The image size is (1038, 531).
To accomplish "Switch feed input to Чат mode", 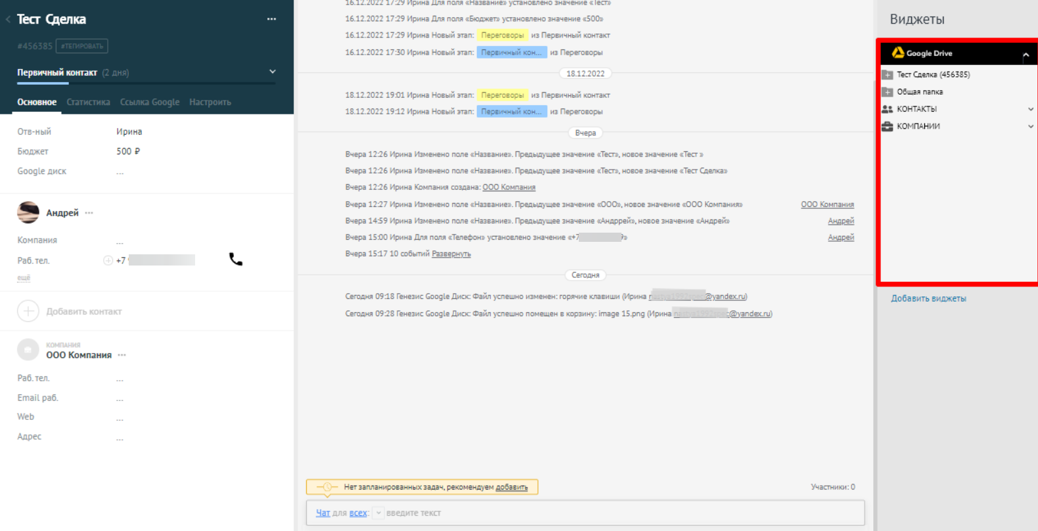I will click(323, 513).
